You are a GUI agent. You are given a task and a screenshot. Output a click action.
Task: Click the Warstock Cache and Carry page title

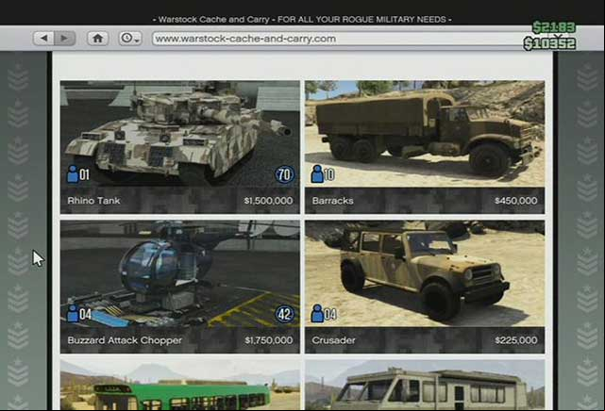pyautogui.click(x=302, y=19)
